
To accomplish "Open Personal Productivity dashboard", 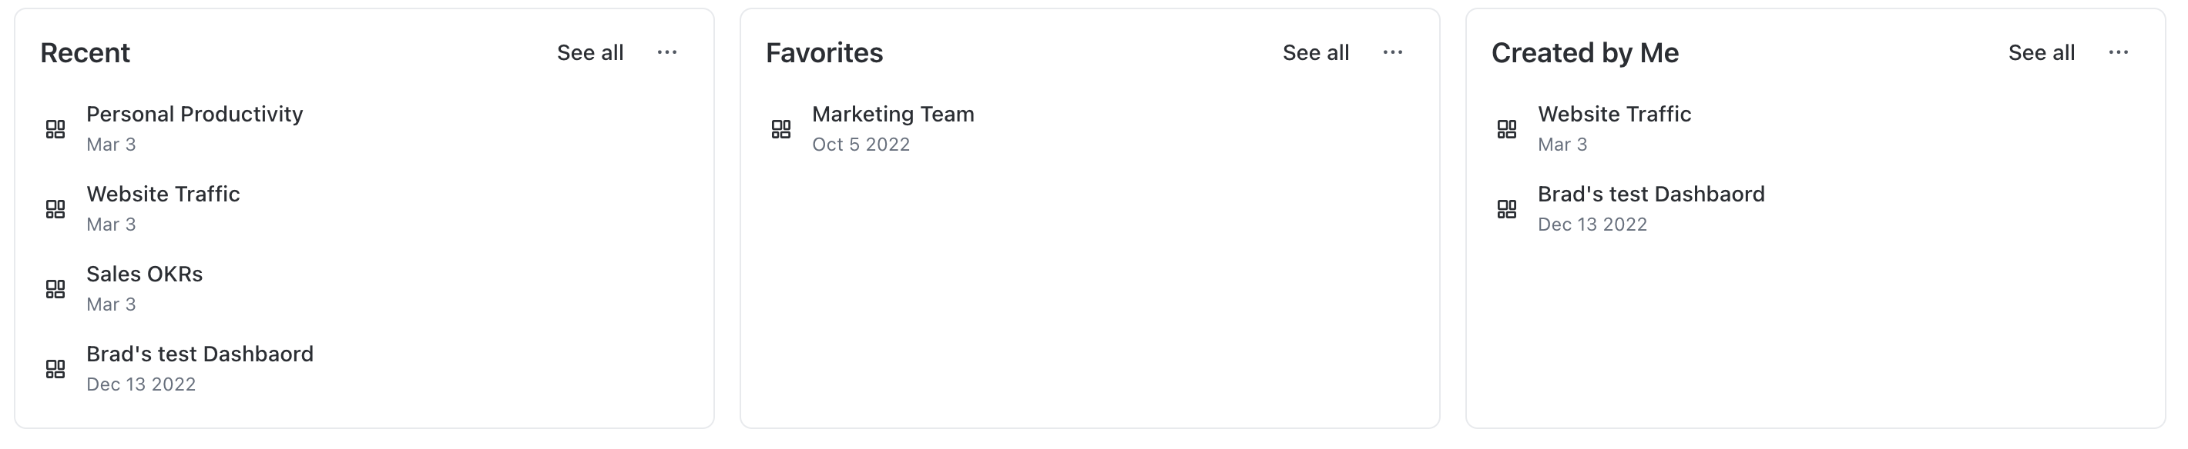I will pos(194,115).
